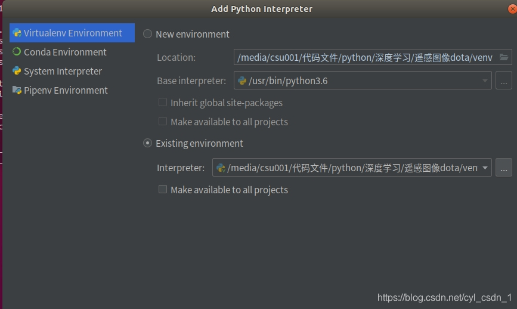The image size is (517, 309).
Task: Open the Interpreter dropdown arrow
Action: point(485,168)
